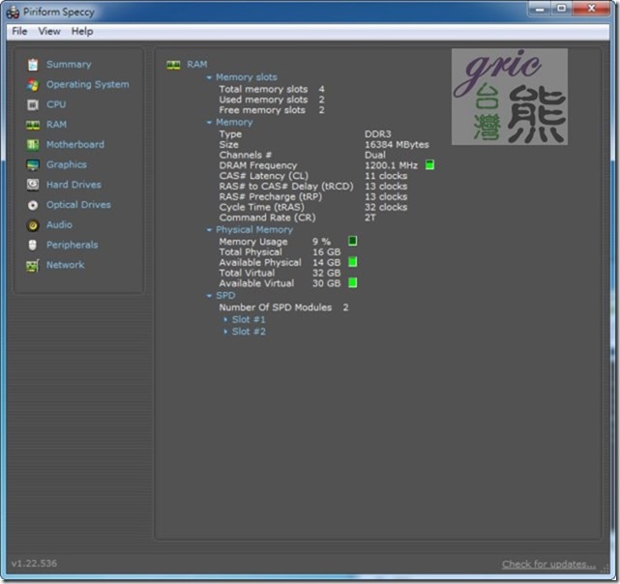
Task: Expand the Slot #1 SPD entry
Action: 249,319
